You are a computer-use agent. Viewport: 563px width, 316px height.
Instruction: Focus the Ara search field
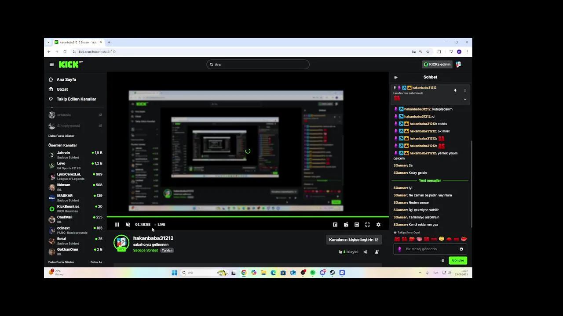pos(258,65)
